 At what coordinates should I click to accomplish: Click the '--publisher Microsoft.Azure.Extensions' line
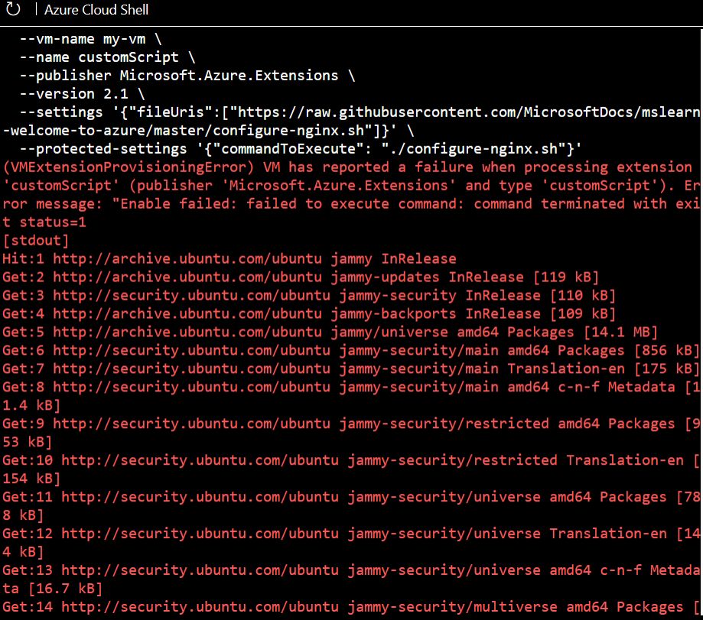(x=187, y=76)
